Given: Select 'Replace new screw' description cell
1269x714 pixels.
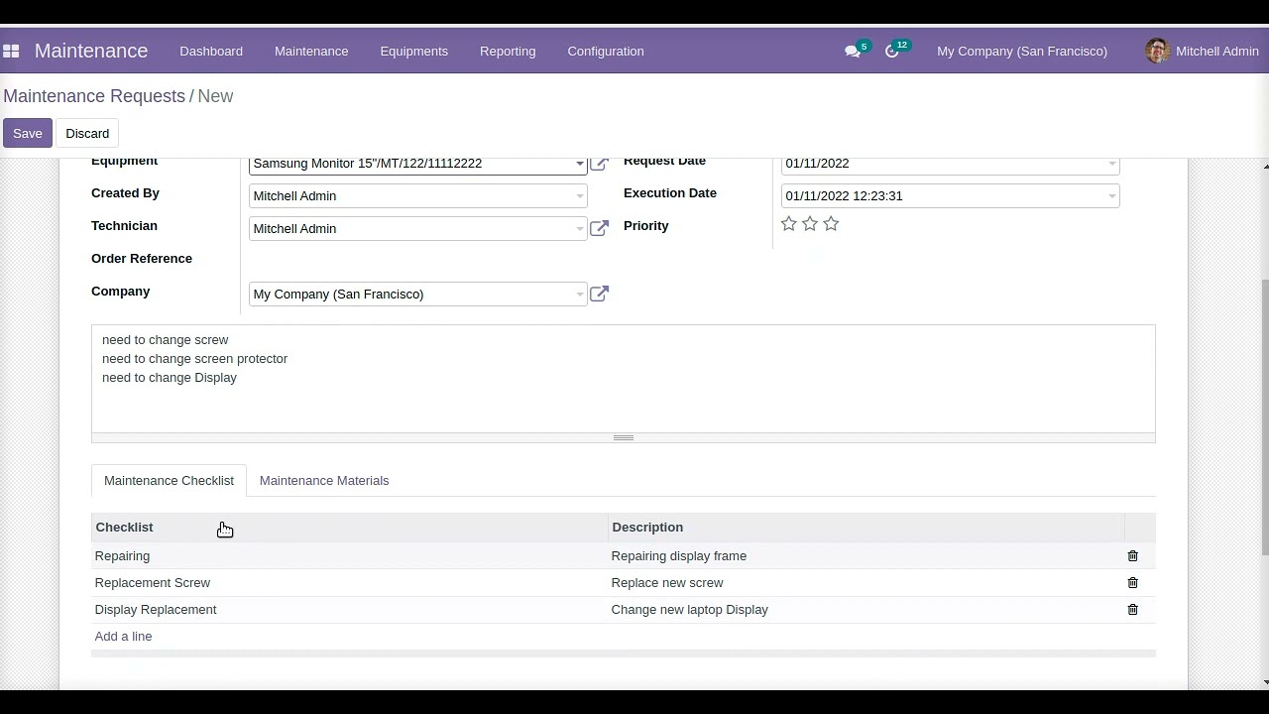Looking at the screenshot, I should click(866, 583).
